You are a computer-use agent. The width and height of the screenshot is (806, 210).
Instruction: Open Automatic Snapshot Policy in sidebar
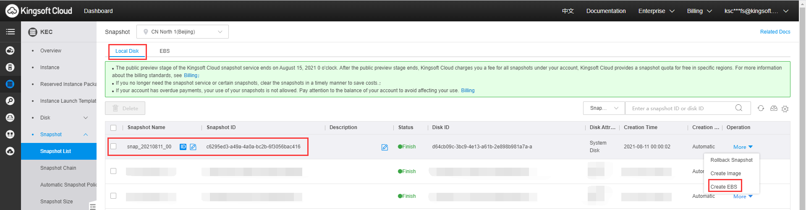[68, 185]
